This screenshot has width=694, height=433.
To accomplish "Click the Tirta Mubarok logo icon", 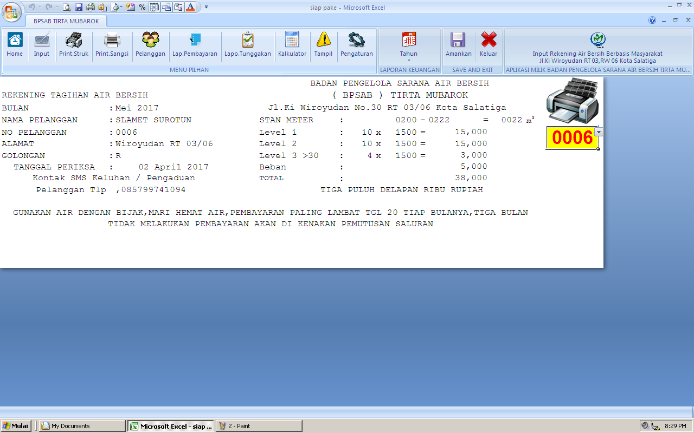I will click(598, 39).
